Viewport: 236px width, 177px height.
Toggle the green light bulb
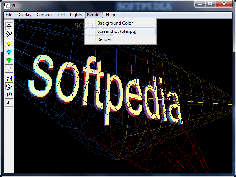pyautogui.click(x=9, y=60)
